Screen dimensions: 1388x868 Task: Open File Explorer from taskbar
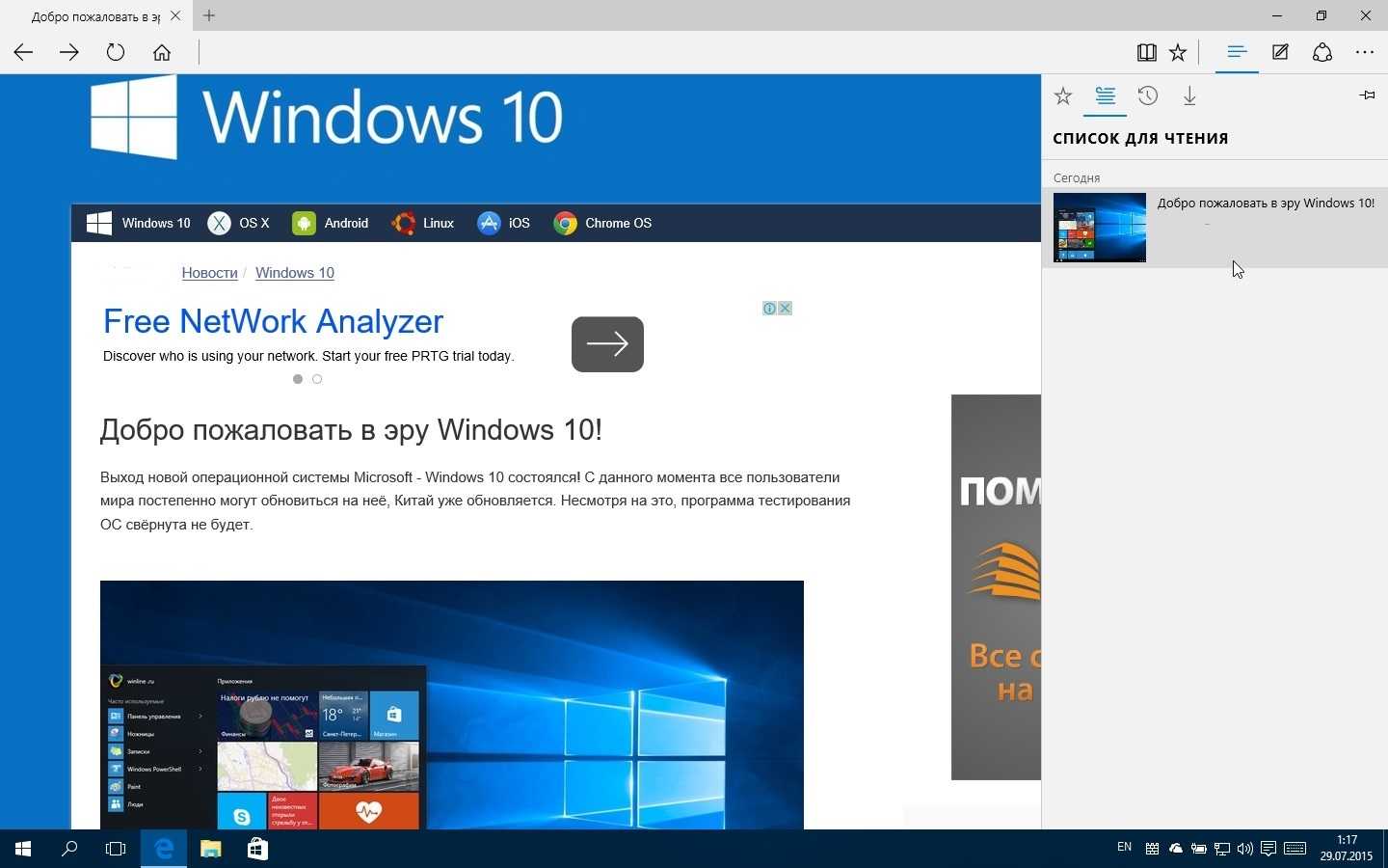(210, 849)
